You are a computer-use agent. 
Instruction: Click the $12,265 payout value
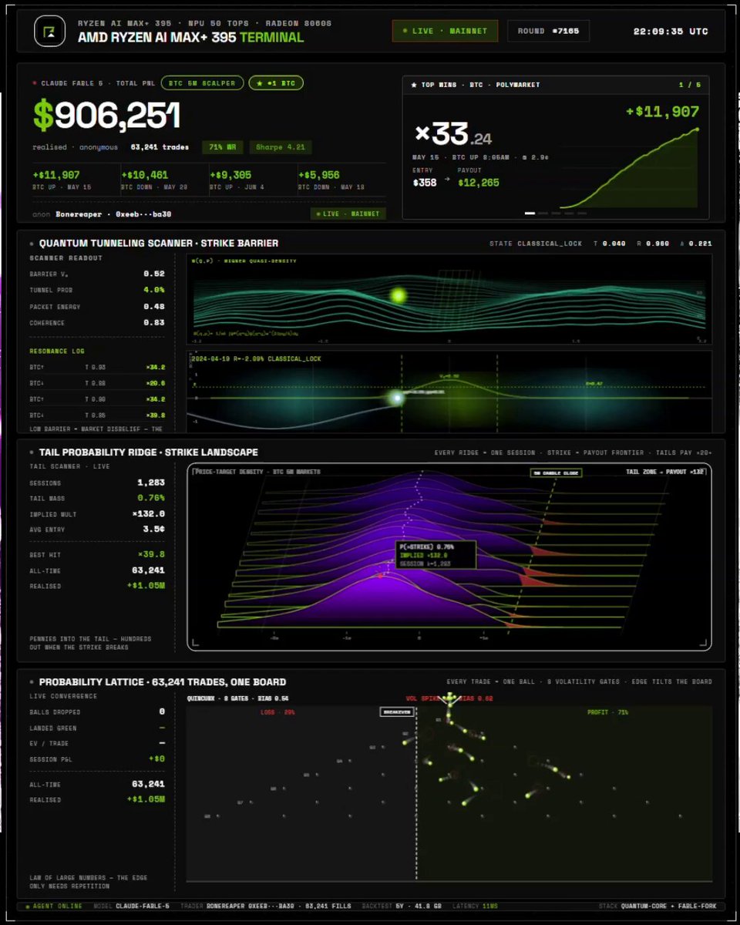(x=478, y=183)
